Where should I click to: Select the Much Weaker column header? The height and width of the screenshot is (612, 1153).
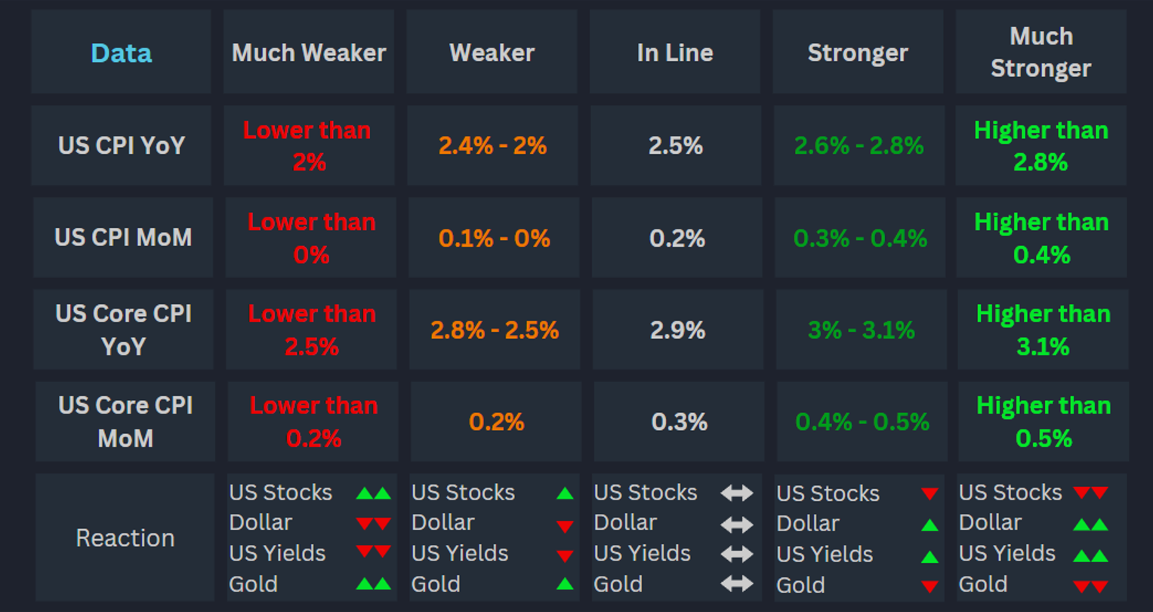pos(309,53)
